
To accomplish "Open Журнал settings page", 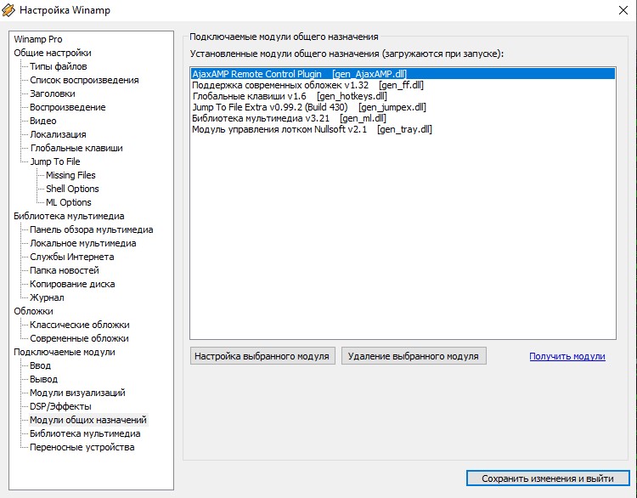I will 47,297.
